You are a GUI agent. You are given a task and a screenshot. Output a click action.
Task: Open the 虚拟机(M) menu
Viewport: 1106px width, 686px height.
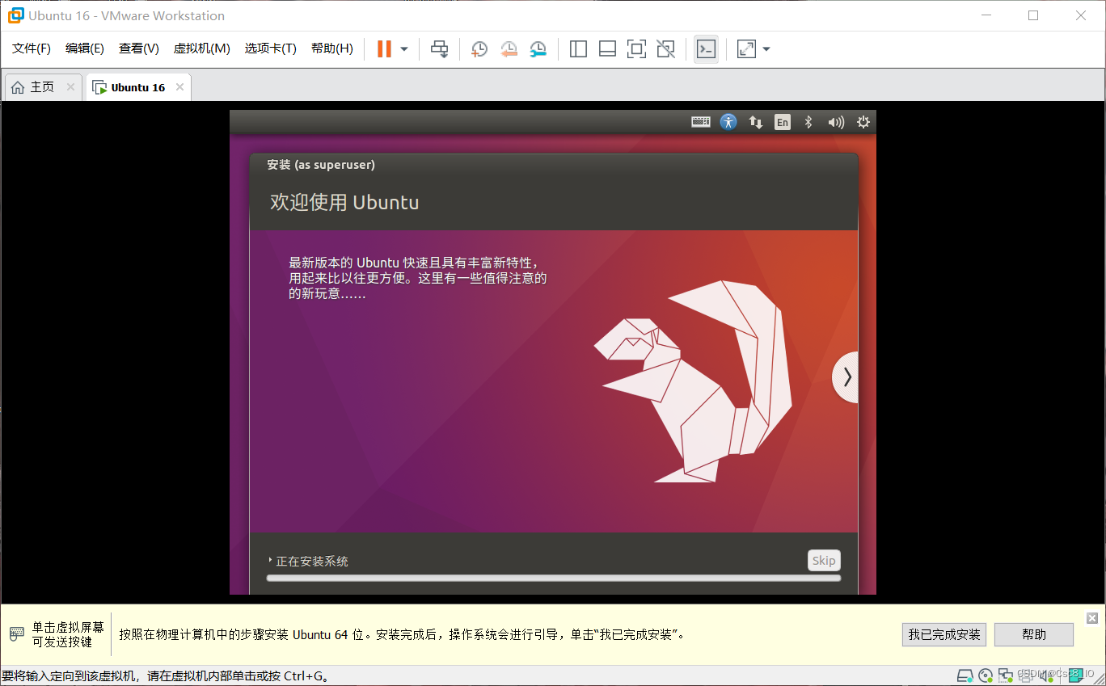[202, 48]
